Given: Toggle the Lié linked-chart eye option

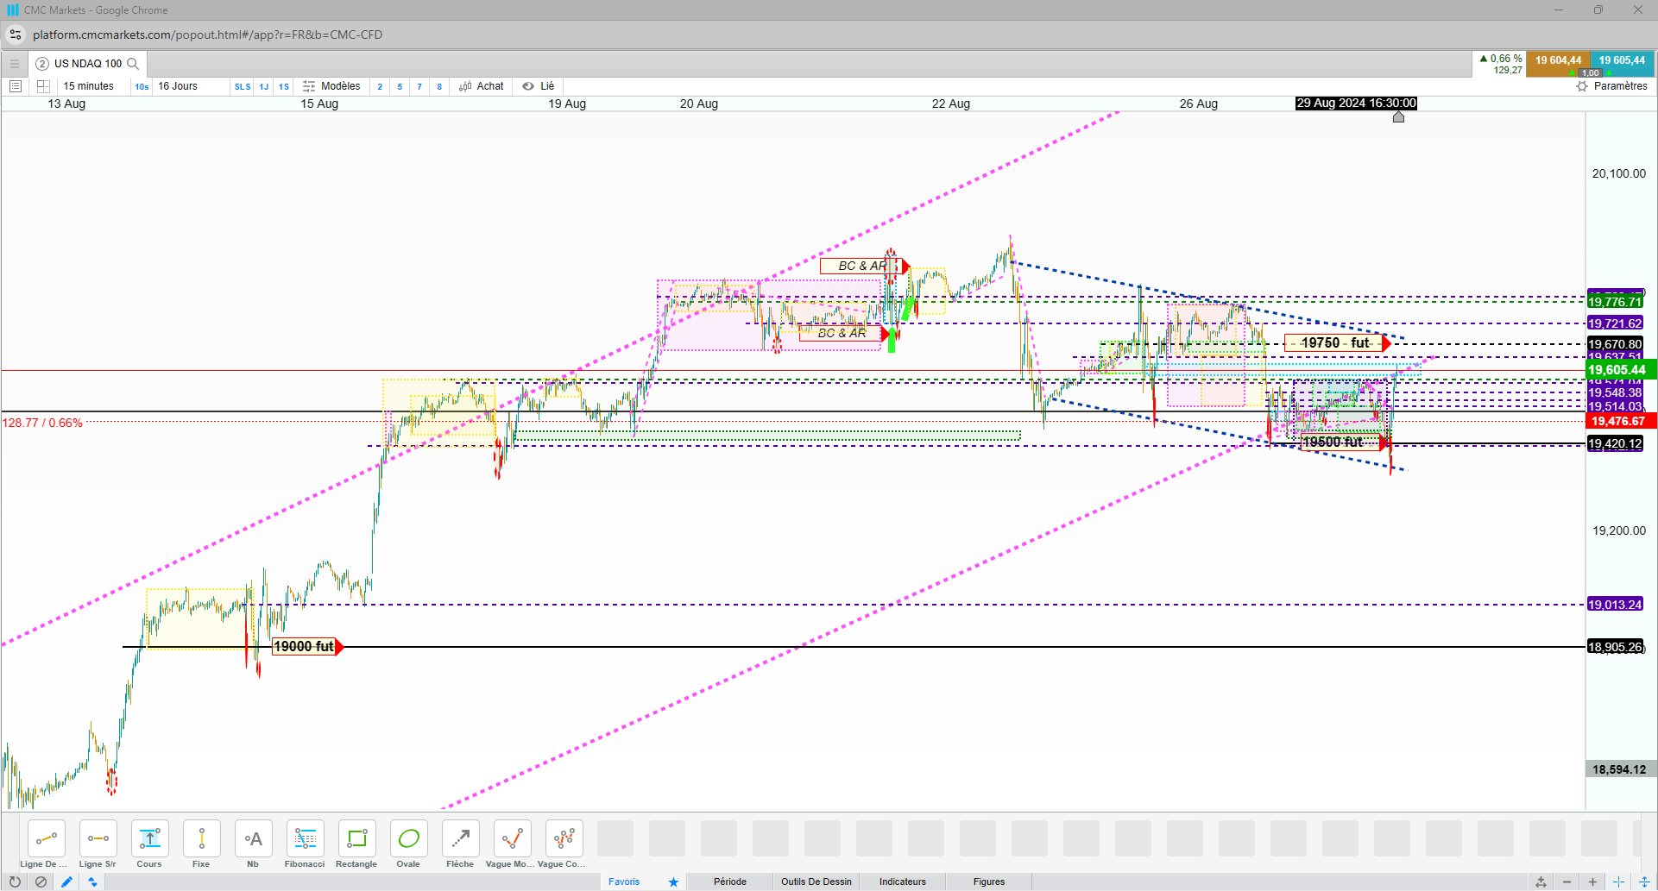Looking at the screenshot, I should click(x=539, y=86).
